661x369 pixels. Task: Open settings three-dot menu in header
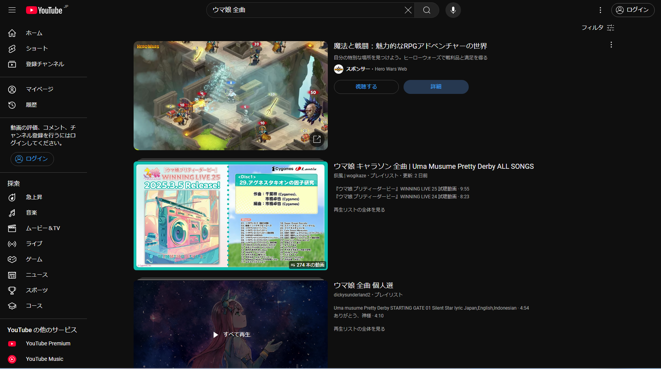[x=600, y=10]
